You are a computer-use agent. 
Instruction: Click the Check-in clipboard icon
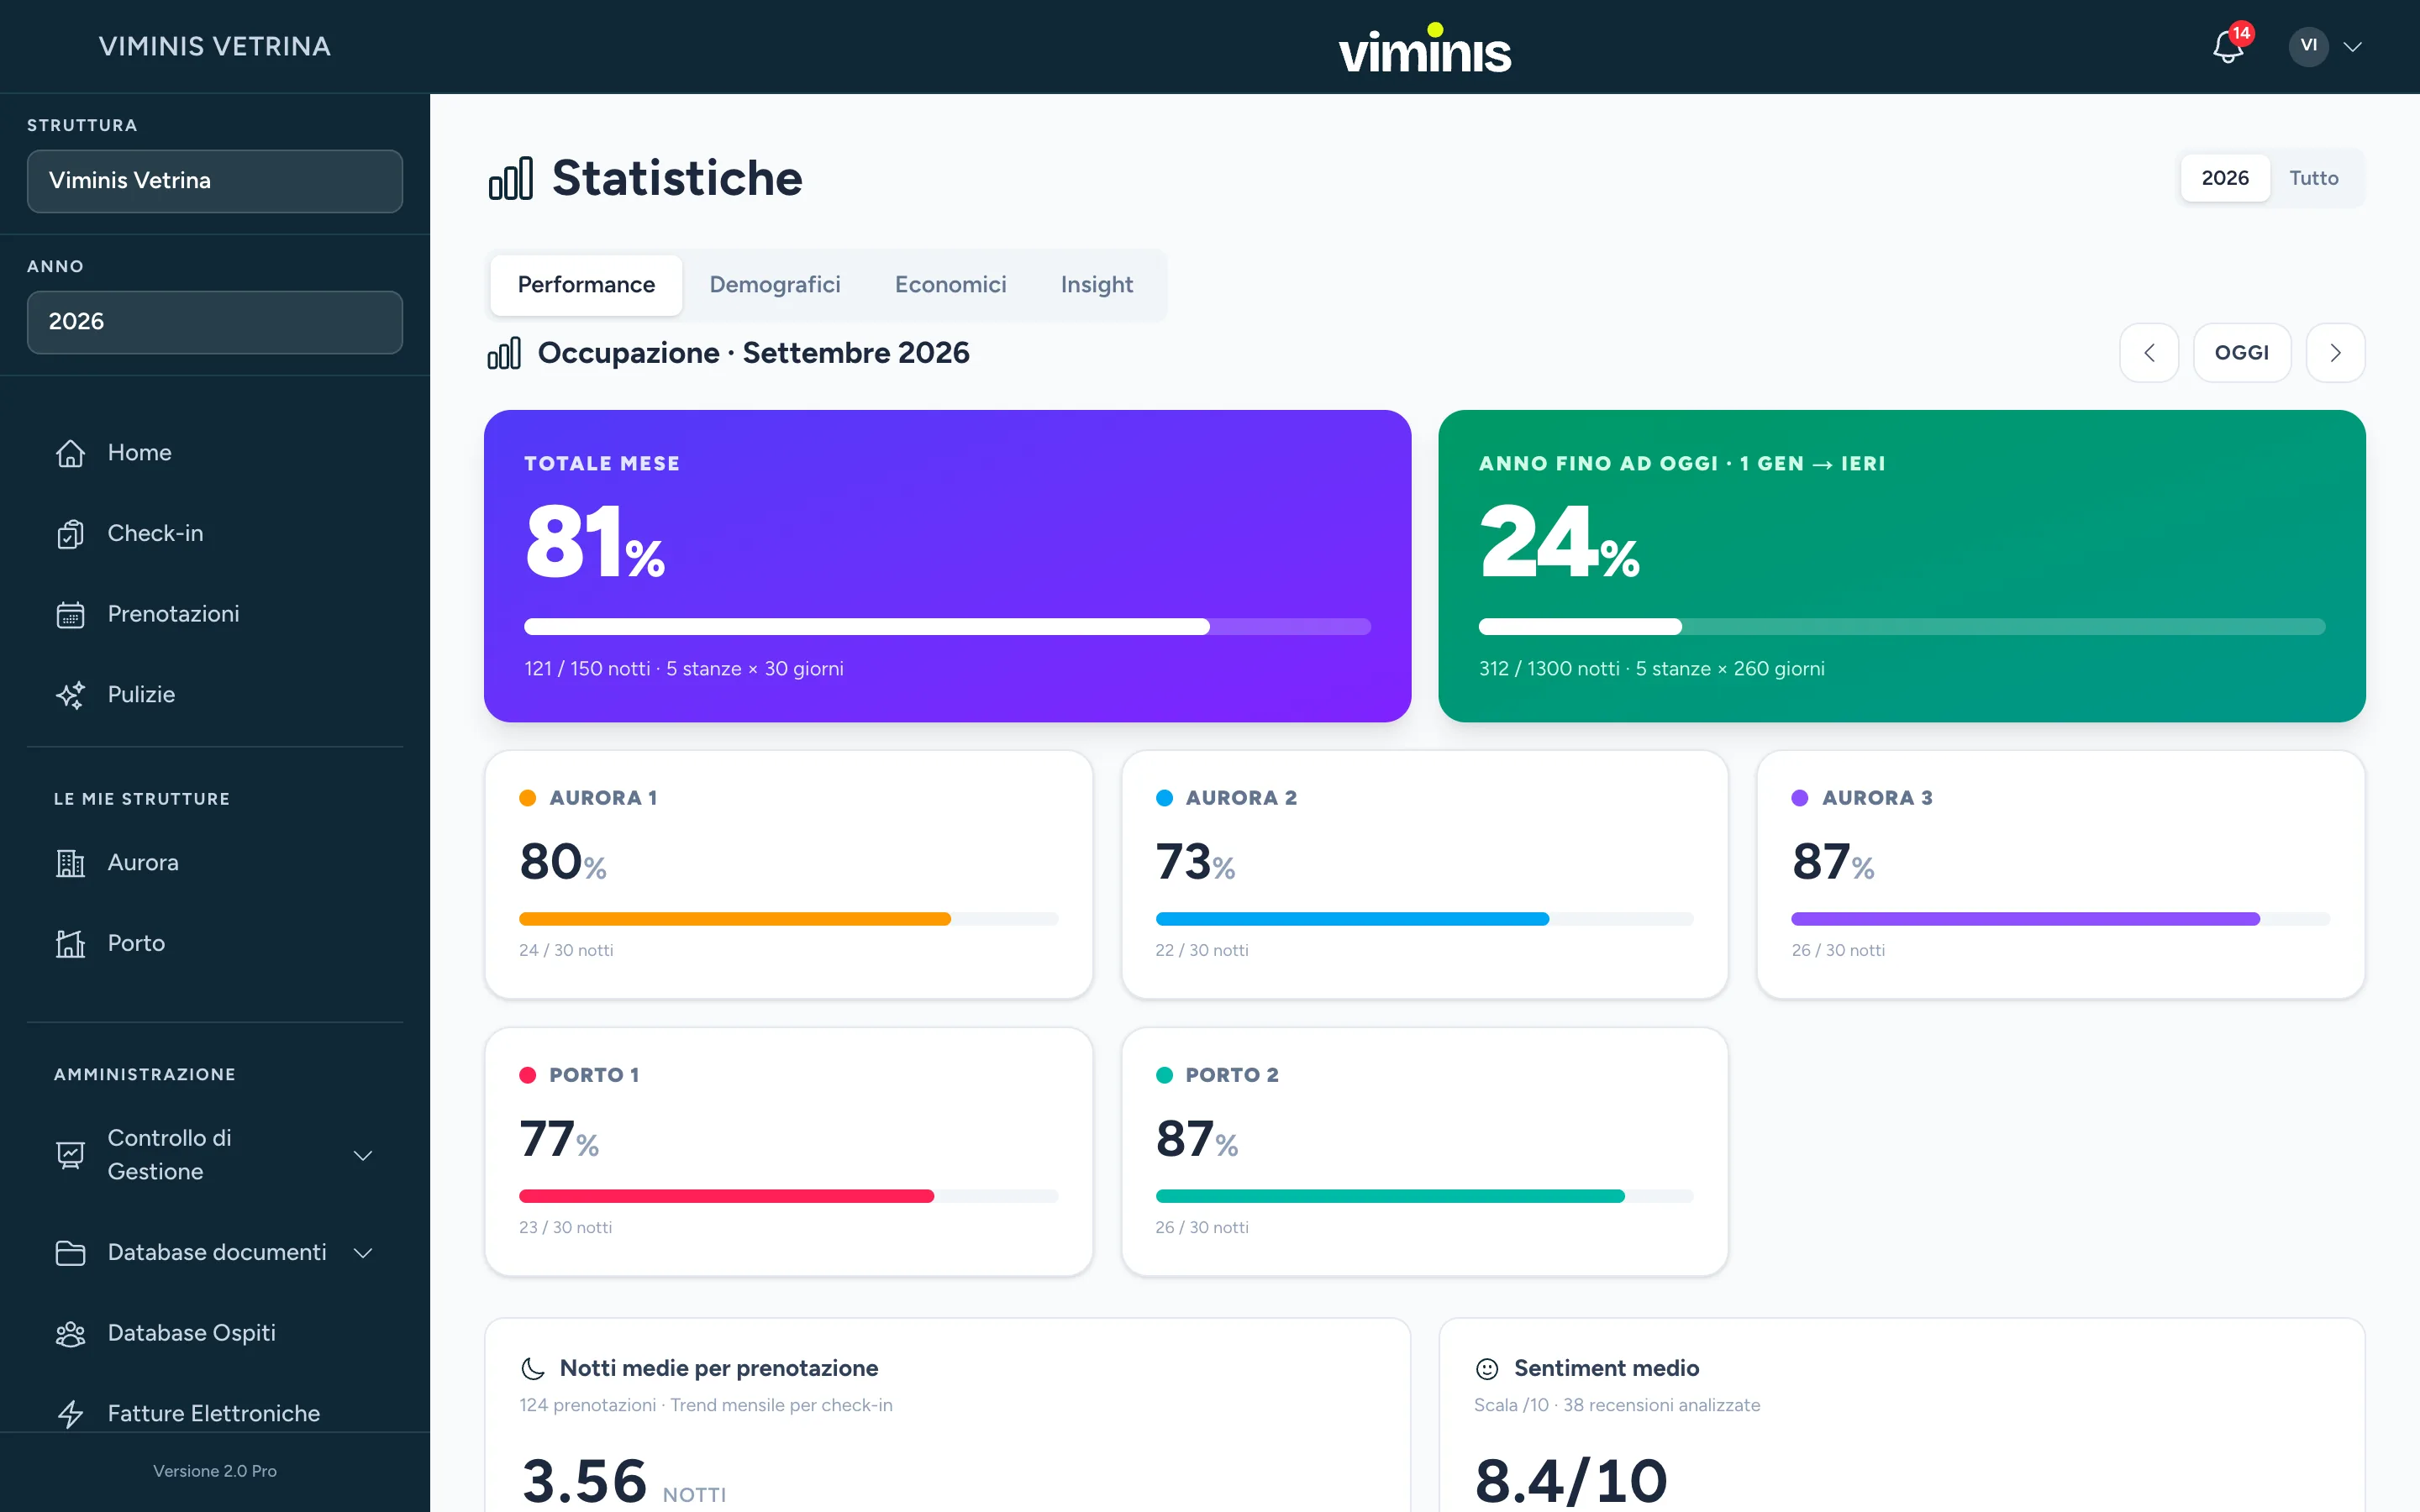(x=70, y=534)
